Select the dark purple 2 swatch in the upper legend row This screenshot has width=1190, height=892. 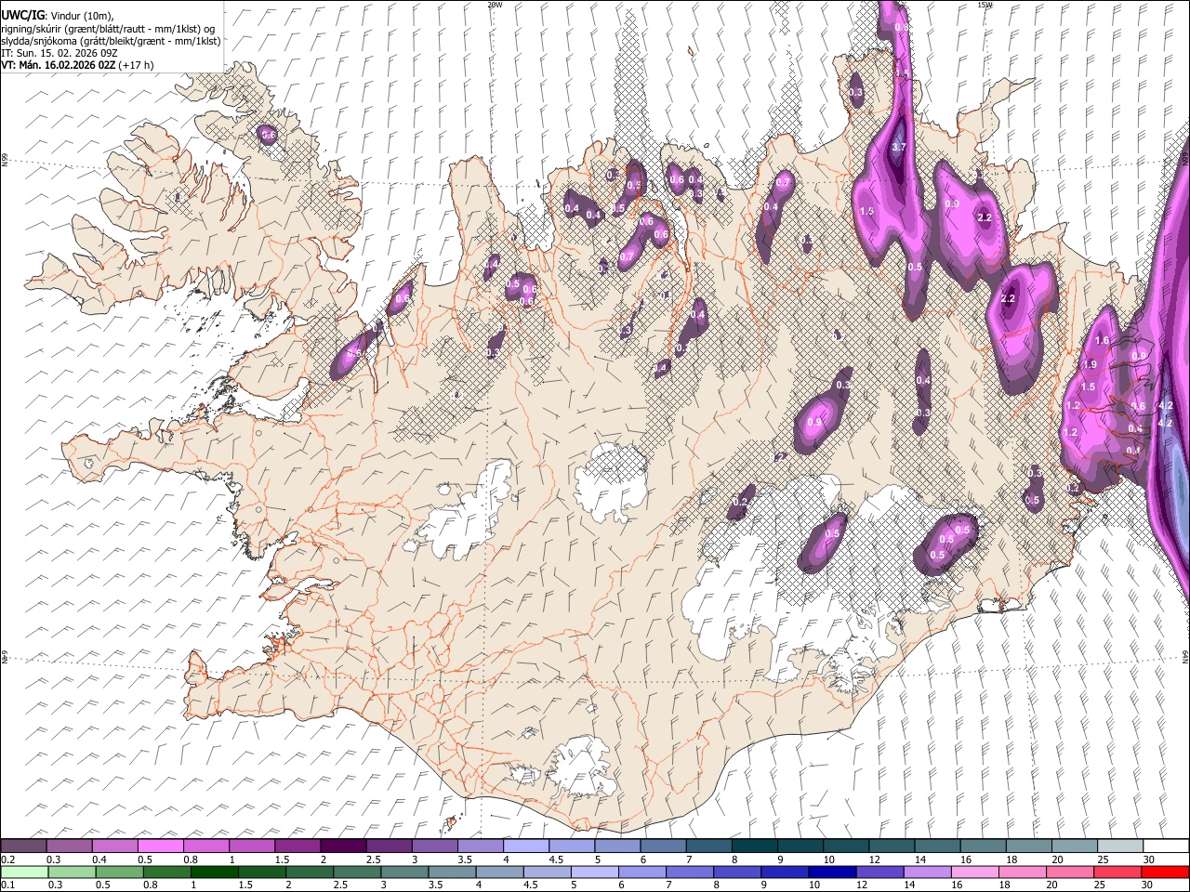click(343, 846)
